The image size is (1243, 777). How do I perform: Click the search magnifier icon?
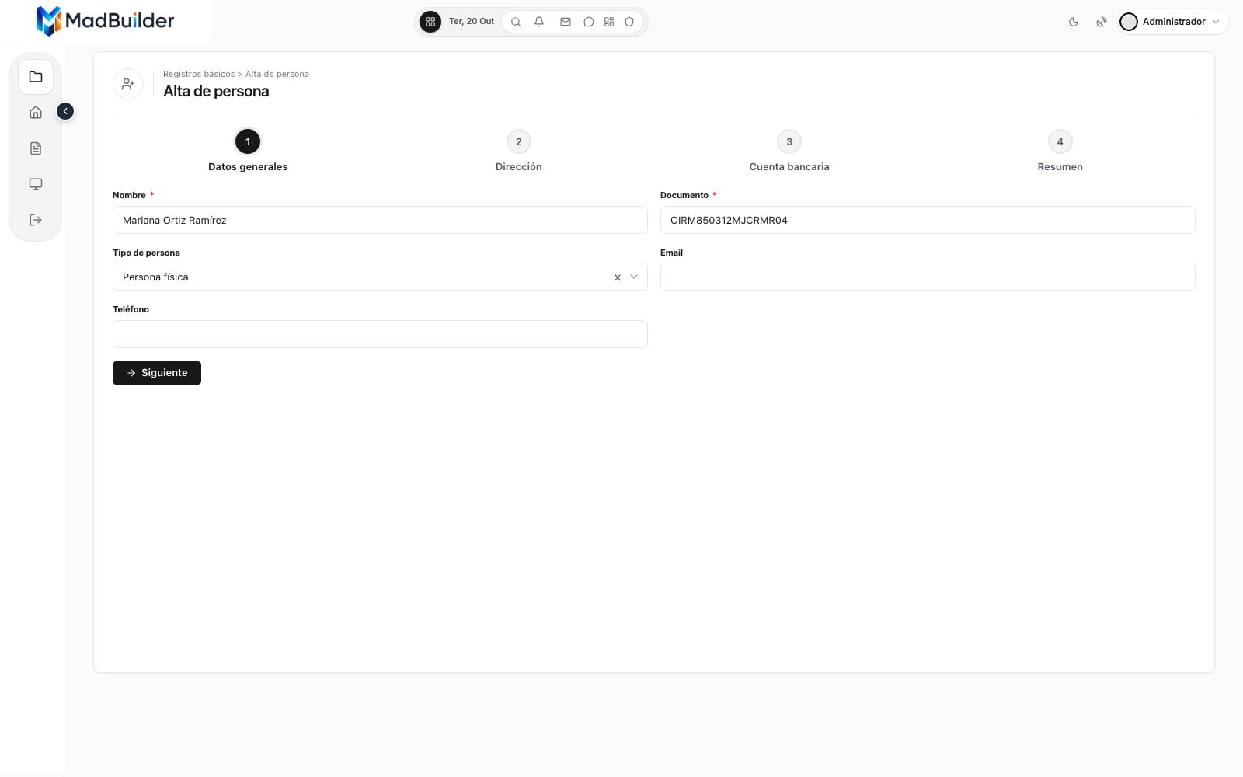pyautogui.click(x=516, y=22)
